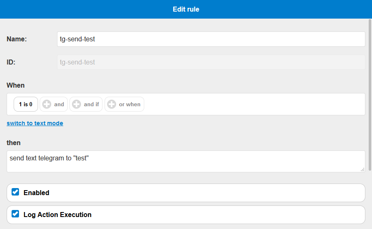Untick the Log Action Execution checkbox
Viewport: 372px width, 229px height.
[x=15, y=214]
